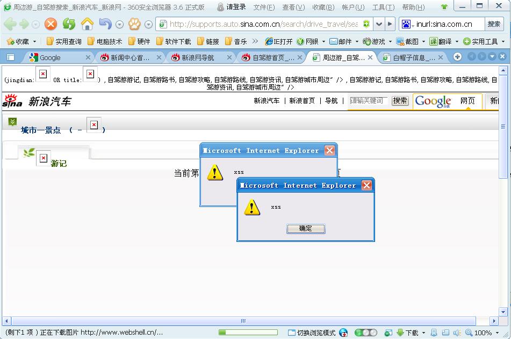511x339 pixels.
Task: Open the 软件下载 bookmark folder
Action: (x=174, y=41)
